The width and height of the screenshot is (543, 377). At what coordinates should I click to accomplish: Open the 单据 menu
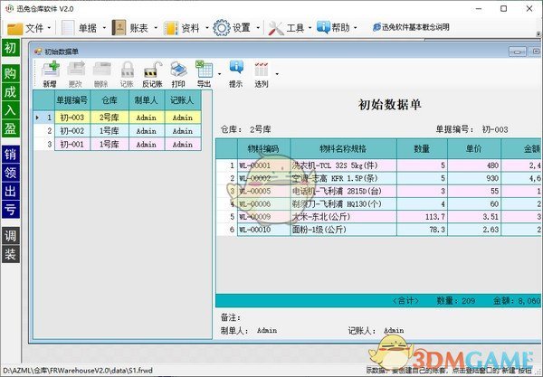83,28
